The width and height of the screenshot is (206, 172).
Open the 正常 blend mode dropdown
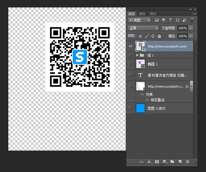tap(143, 28)
